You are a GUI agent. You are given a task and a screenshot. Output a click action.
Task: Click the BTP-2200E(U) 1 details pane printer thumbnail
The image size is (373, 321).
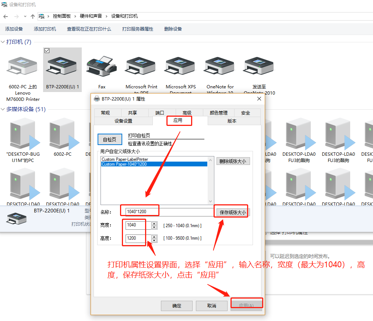[x=17, y=219]
